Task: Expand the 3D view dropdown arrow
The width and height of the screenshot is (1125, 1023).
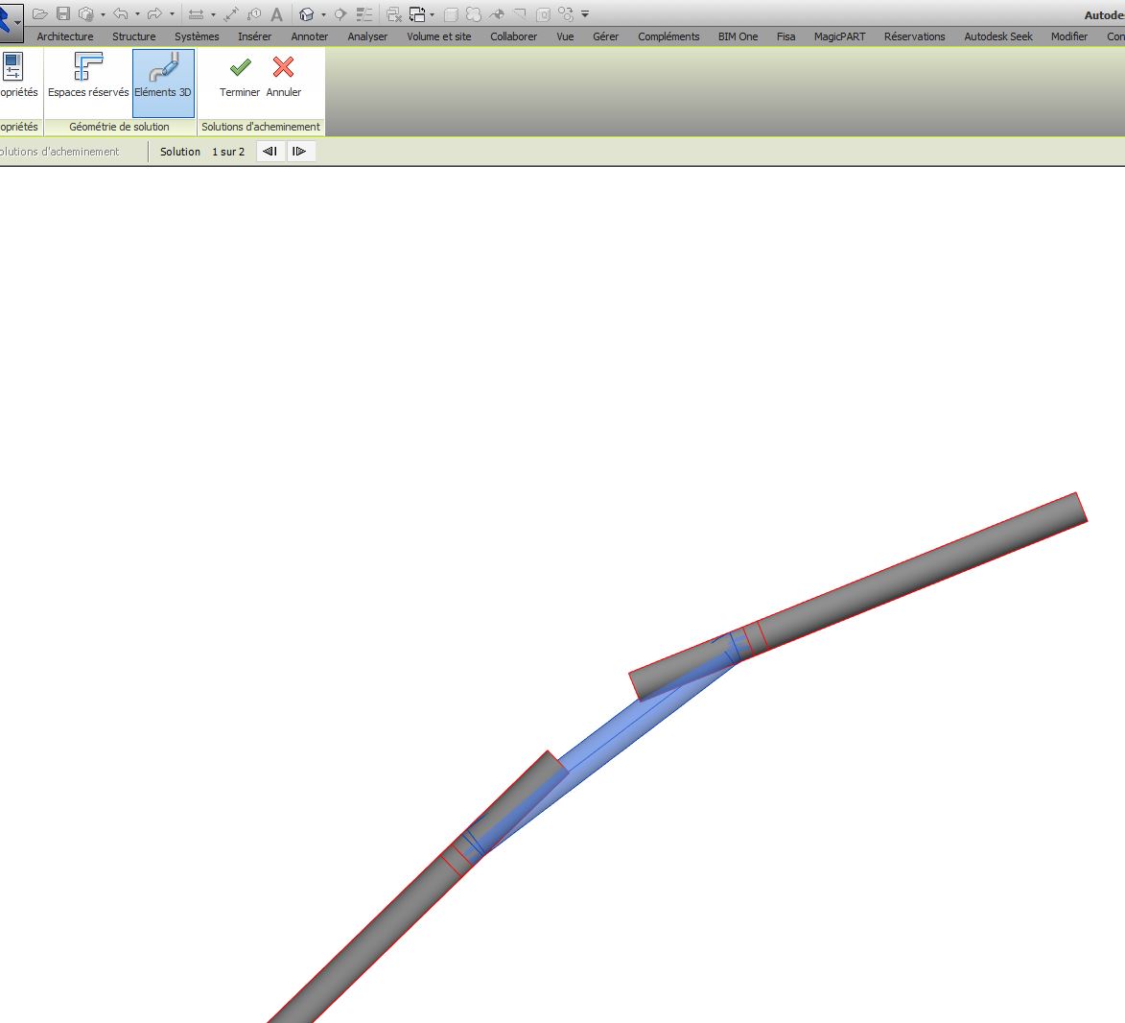Action: click(x=323, y=14)
